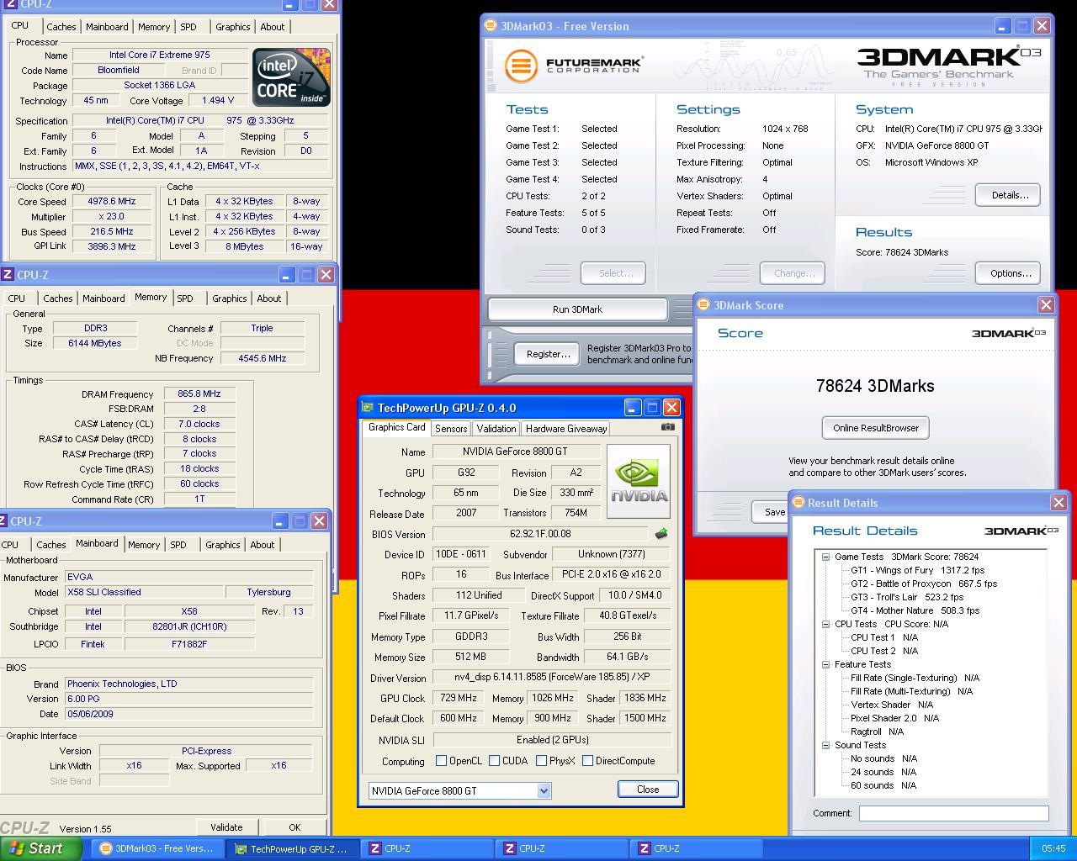Screen dimensions: 1077x861
Task: Click the 78624 3DMarks score text
Action: pyautogui.click(x=875, y=386)
